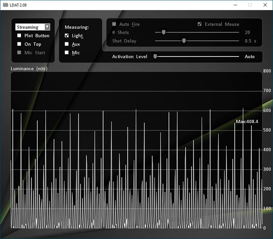Click the Luminance (nits) graph label
Screen dimensions: 273x239
click(x=29, y=69)
